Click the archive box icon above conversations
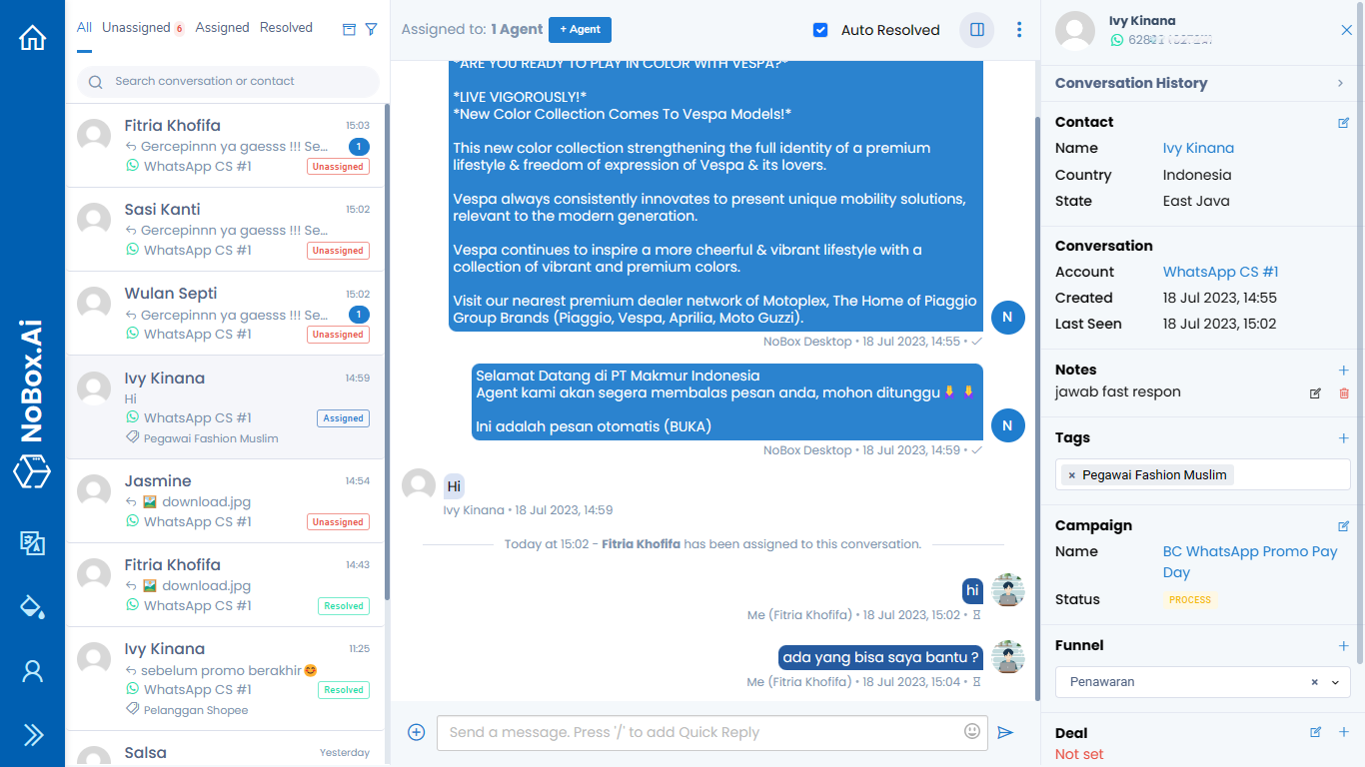Viewport: 1365px width, 767px height. (x=349, y=29)
